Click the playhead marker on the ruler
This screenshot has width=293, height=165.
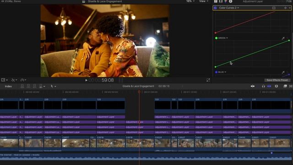(139, 92)
